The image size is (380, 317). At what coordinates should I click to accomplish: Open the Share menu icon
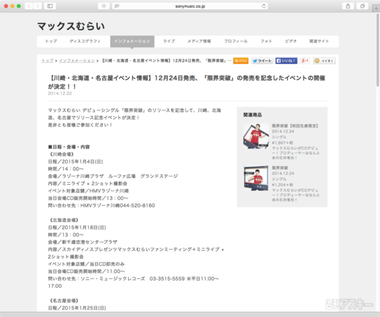tap(348, 6)
